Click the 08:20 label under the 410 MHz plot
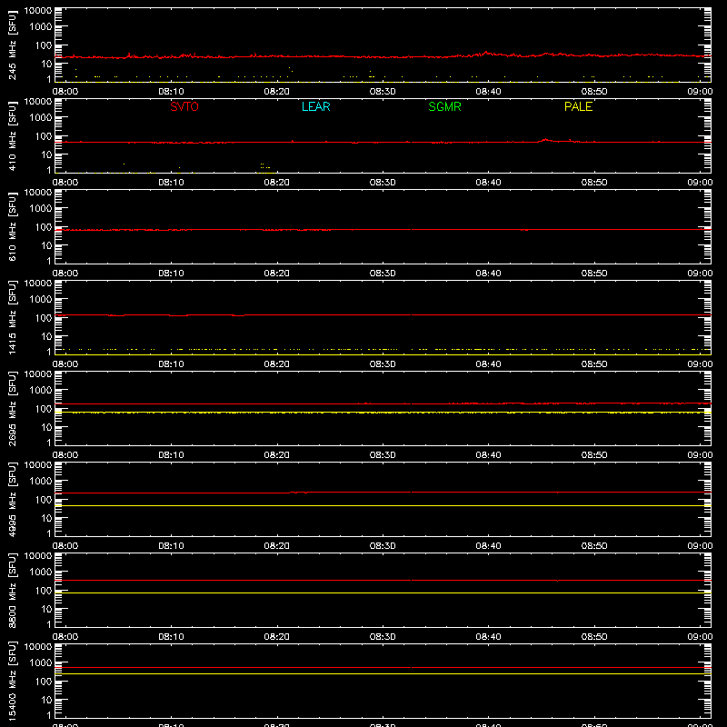 (277, 183)
